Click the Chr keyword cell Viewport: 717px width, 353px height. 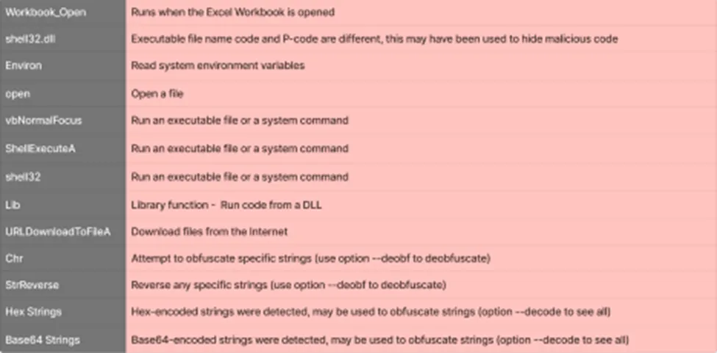[63, 258]
